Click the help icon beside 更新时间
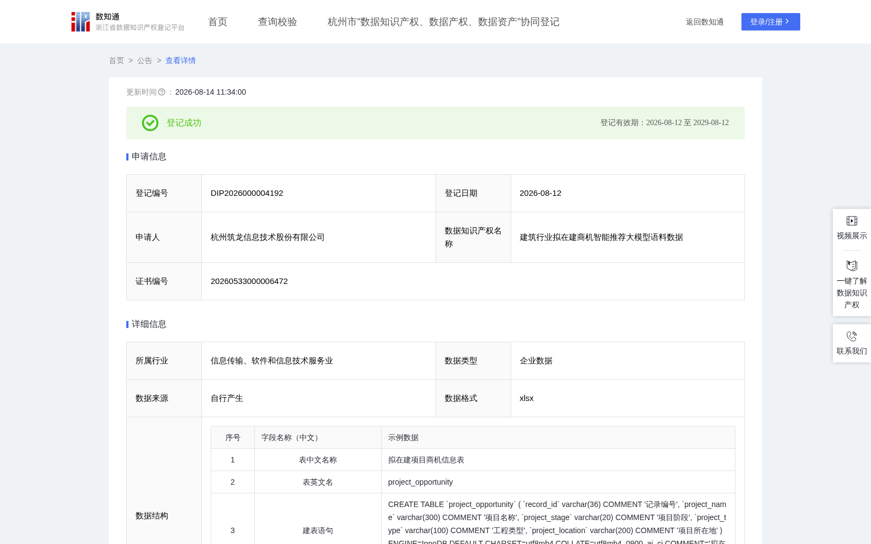 (x=162, y=92)
